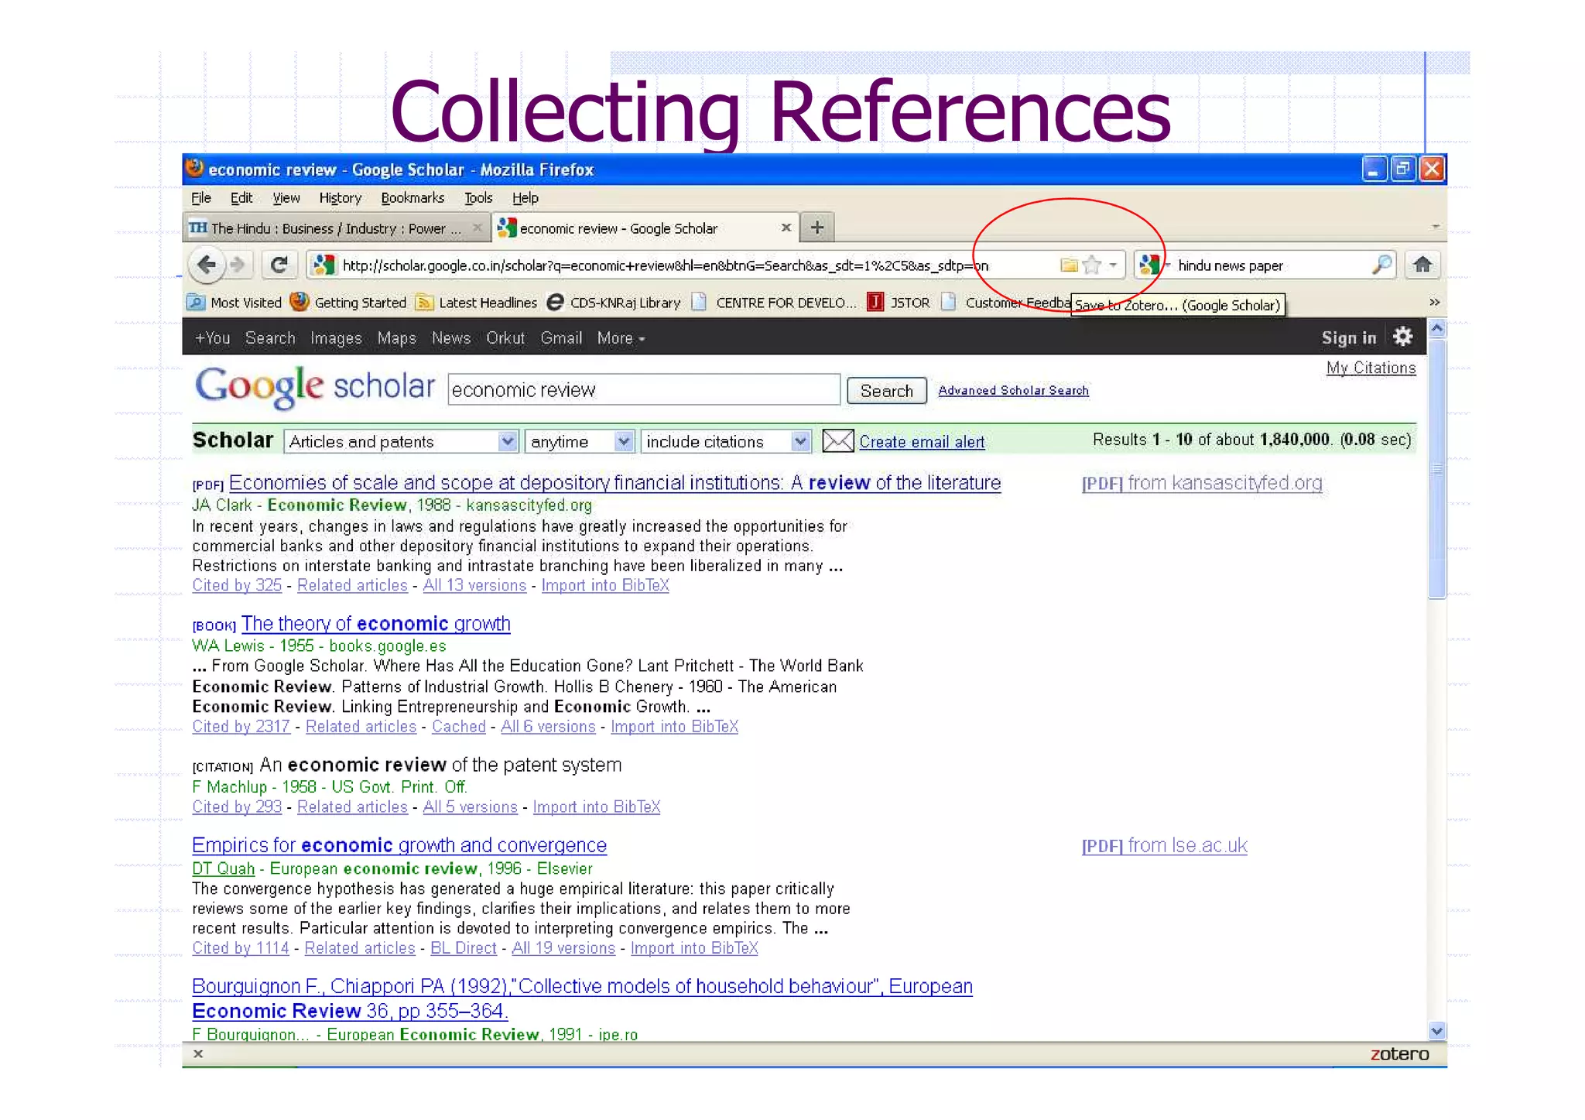
Task: Open the All 13 versions link
Action: [x=474, y=585]
